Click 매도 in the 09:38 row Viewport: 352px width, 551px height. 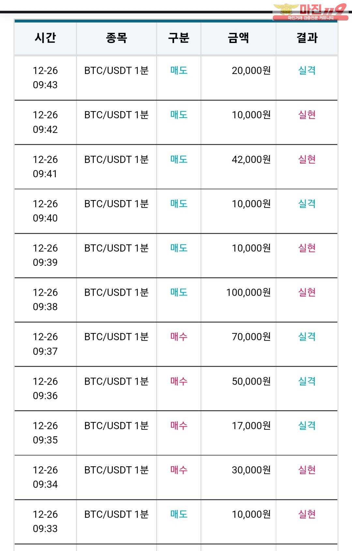[179, 292]
